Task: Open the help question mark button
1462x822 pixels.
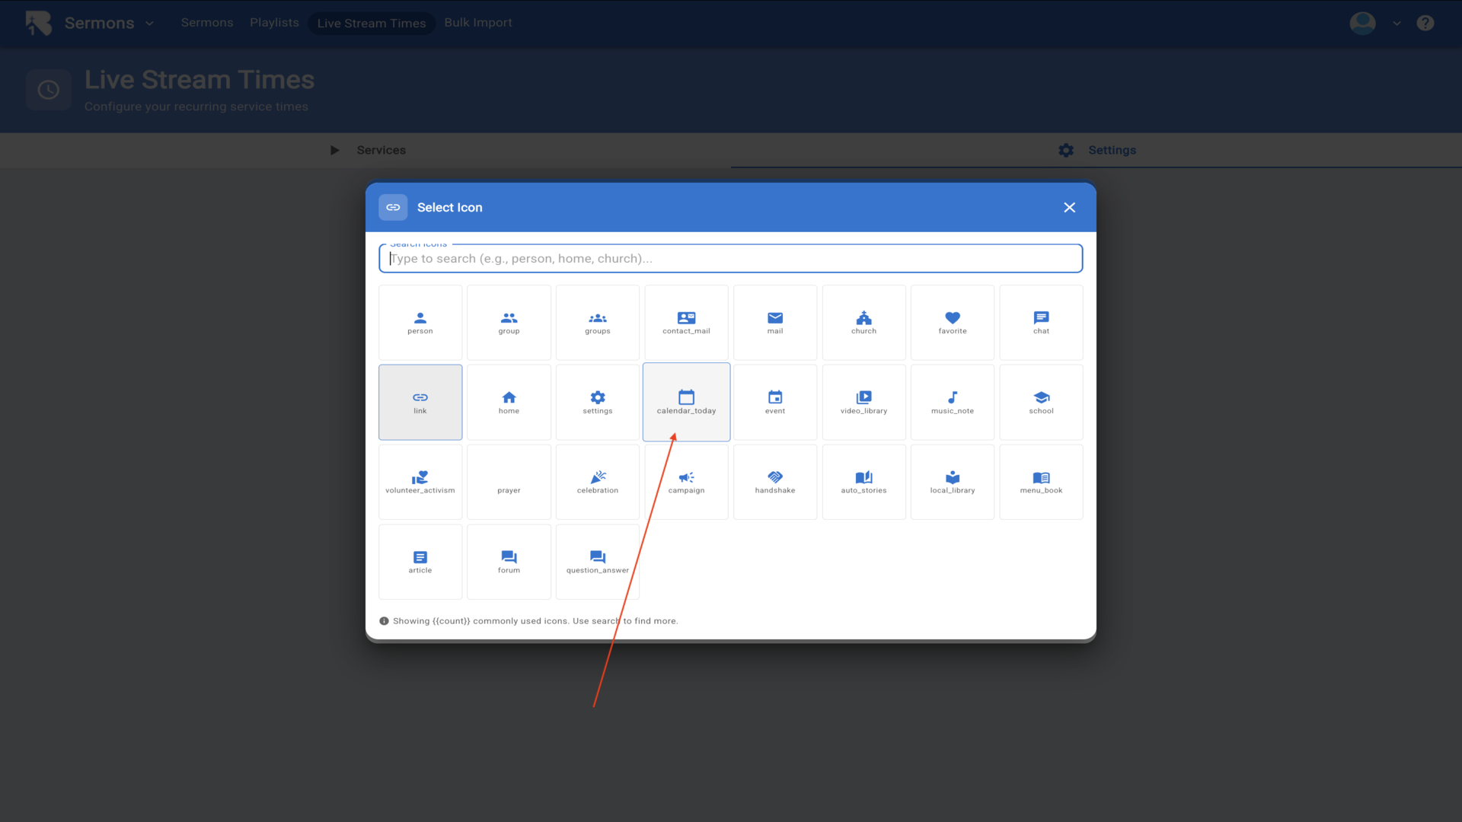Action: point(1425,23)
